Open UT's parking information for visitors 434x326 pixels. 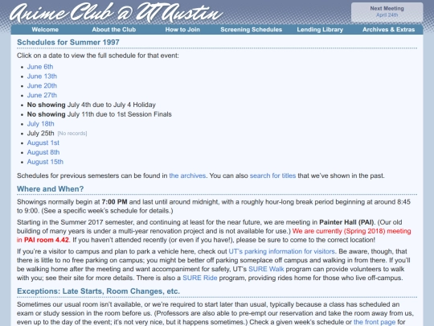tap(282, 251)
